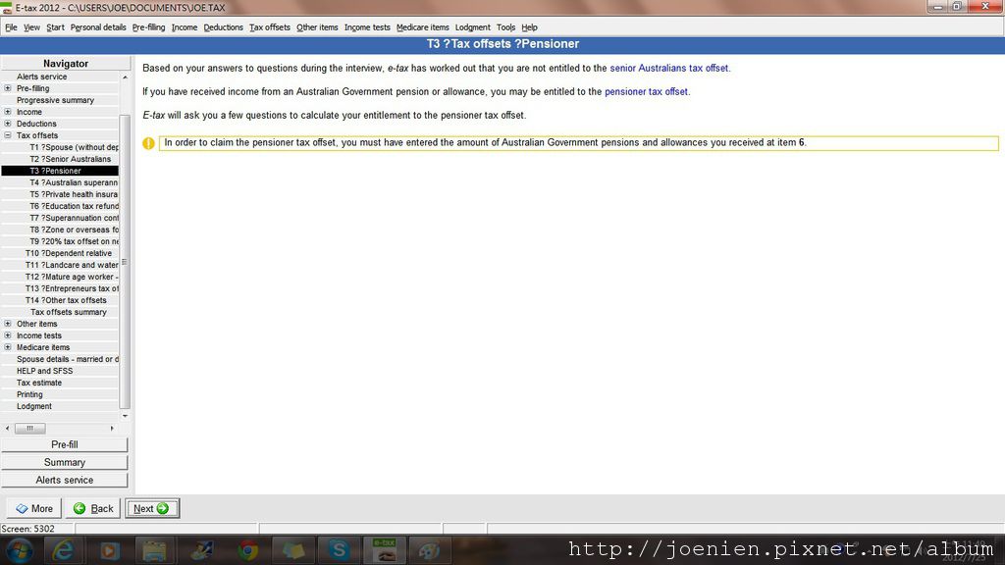1005x565 pixels.
Task: Select T14 Other tax offsets item
Action: [66, 300]
